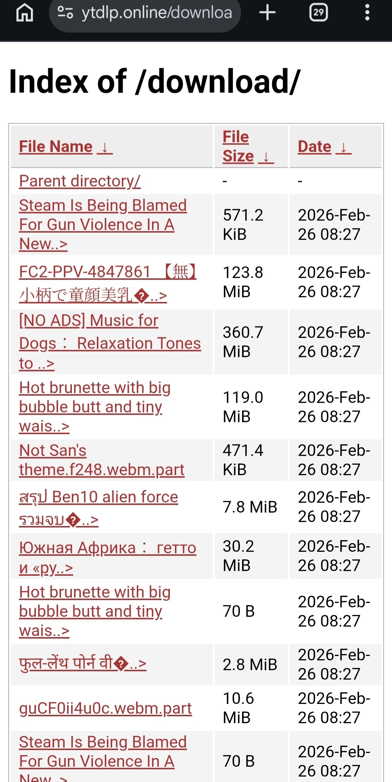Open guCF0ii4u0c.webm.part file
Screen dimensions: 392x782
pos(105,708)
